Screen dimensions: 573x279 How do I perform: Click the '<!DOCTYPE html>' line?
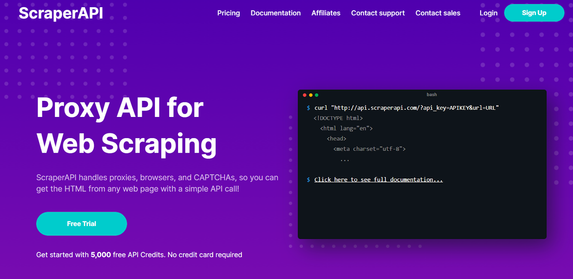click(x=338, y=118)
